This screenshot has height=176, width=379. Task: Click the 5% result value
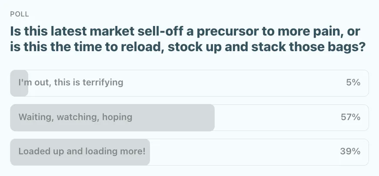point(353,82)
